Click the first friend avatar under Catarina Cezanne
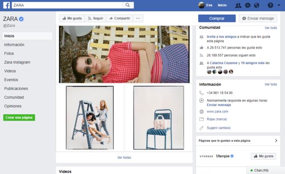 pyautogui.click(x=209, y=72)
